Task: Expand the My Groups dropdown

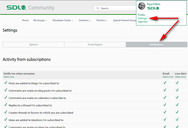Action: [x=40, y=20]
